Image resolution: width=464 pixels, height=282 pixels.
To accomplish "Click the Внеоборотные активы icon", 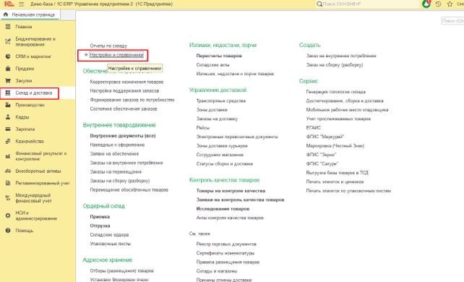I will (8, 171).
